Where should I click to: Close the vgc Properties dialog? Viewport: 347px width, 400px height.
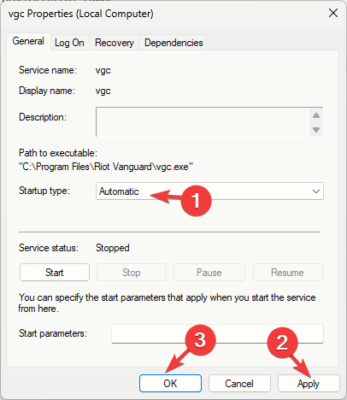(x=333, y=13)
